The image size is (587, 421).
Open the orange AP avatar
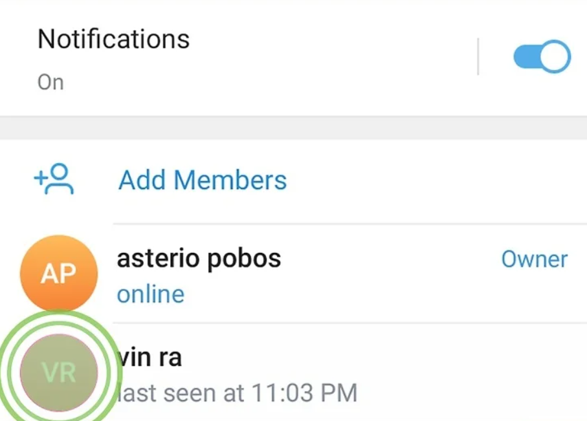tap(59, 274)
